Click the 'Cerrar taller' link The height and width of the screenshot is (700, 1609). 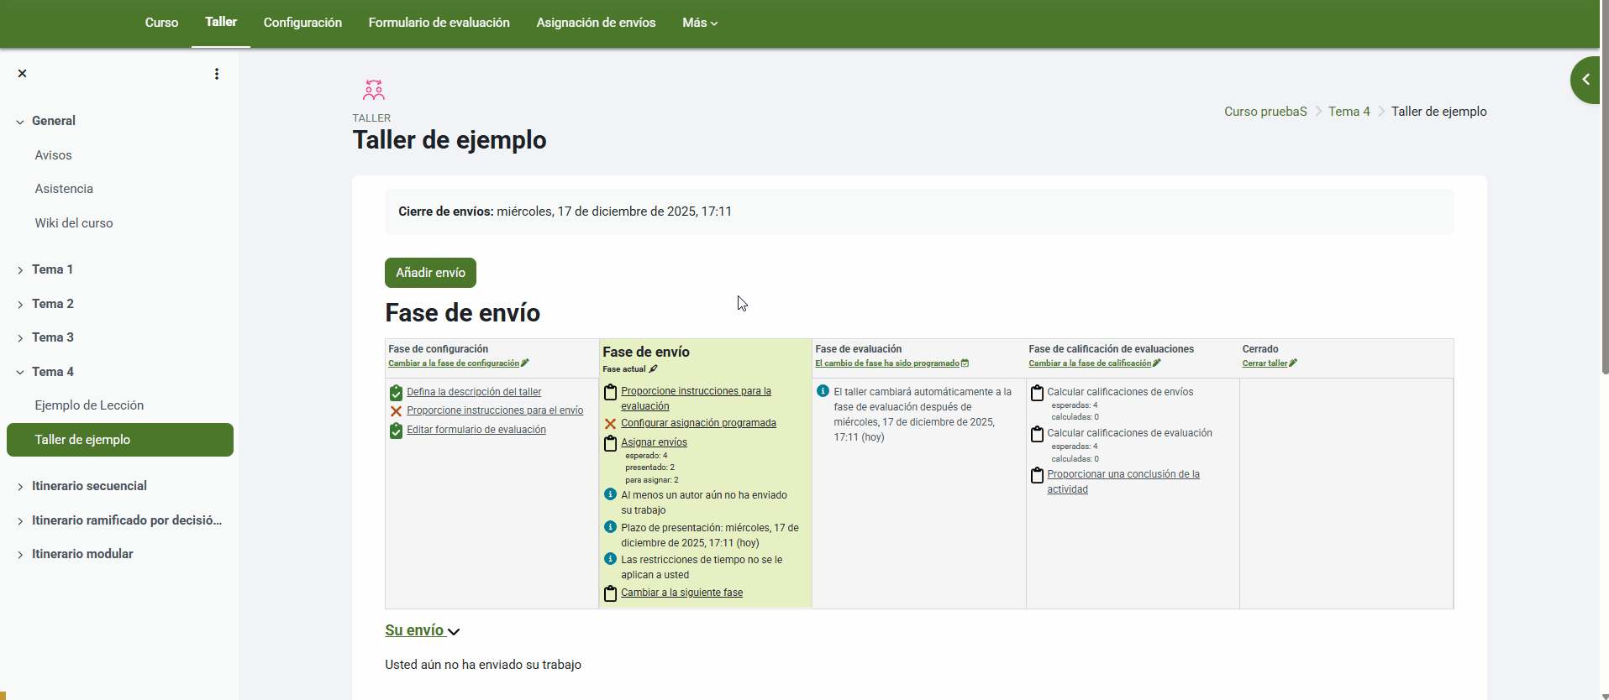pyautogui.click(x=1265, y=363)
